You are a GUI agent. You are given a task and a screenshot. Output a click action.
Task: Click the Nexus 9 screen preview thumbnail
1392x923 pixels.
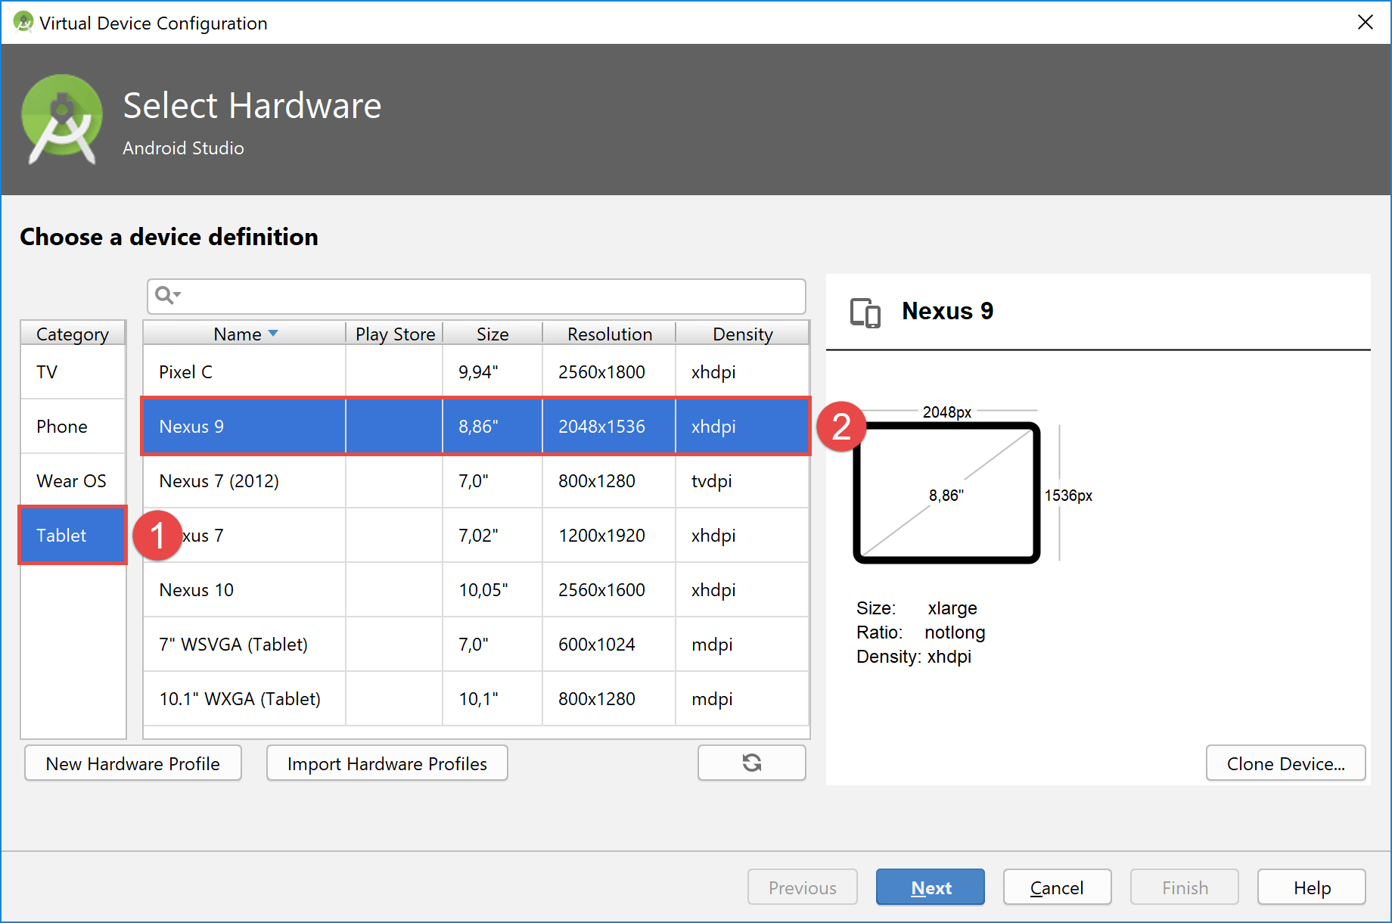[x=946, y=493]
